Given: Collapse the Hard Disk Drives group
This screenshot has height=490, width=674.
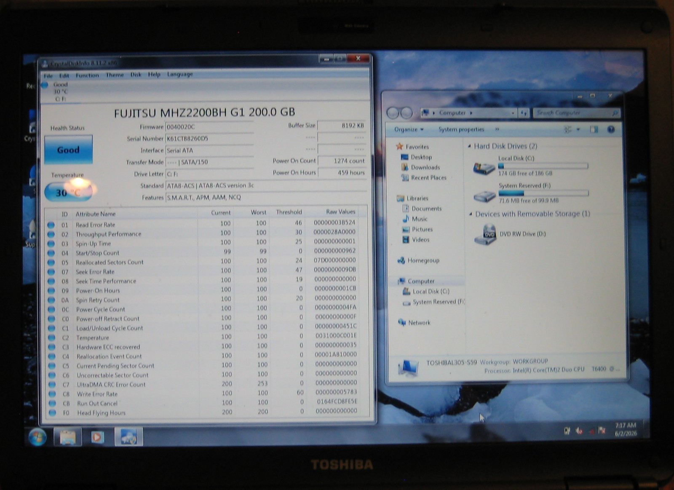Looking at the screenshot, I should (469, 146).
